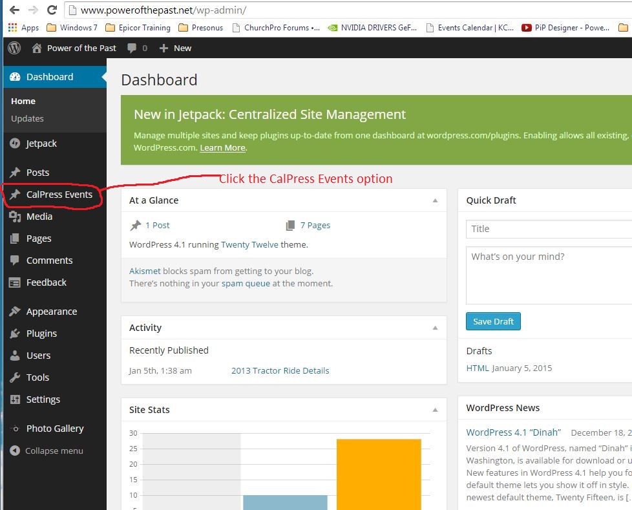Click the browser forward arrow
The height and width of the screenshot is (510, 632).
tap(33, 10)
